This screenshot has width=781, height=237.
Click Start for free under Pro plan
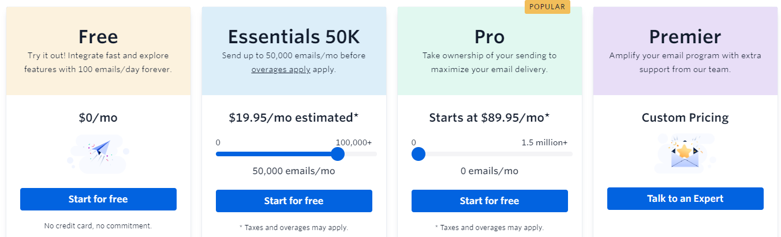pyautogui.click(x=489, y=201)
